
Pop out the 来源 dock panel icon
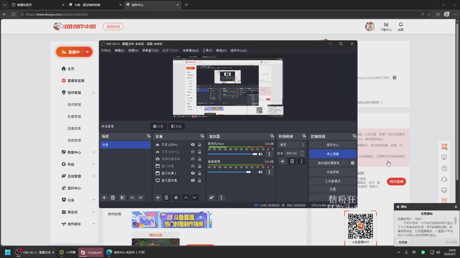pos(202,136)
